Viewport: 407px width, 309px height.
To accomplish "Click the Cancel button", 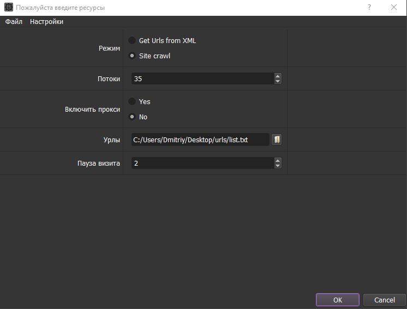I will tap(385, 300).
